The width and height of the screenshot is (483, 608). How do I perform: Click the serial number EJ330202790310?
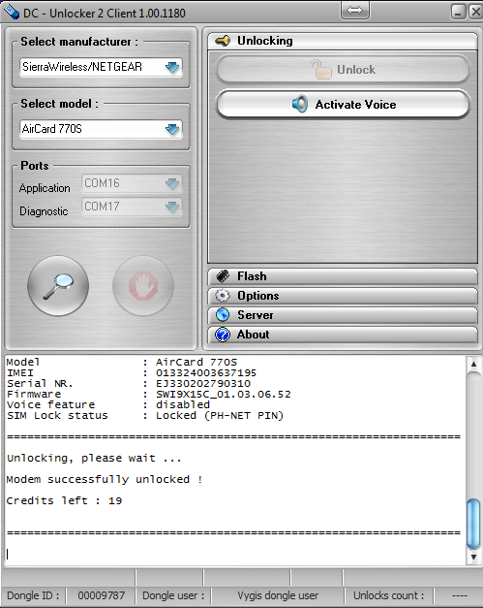pos(203,384)
